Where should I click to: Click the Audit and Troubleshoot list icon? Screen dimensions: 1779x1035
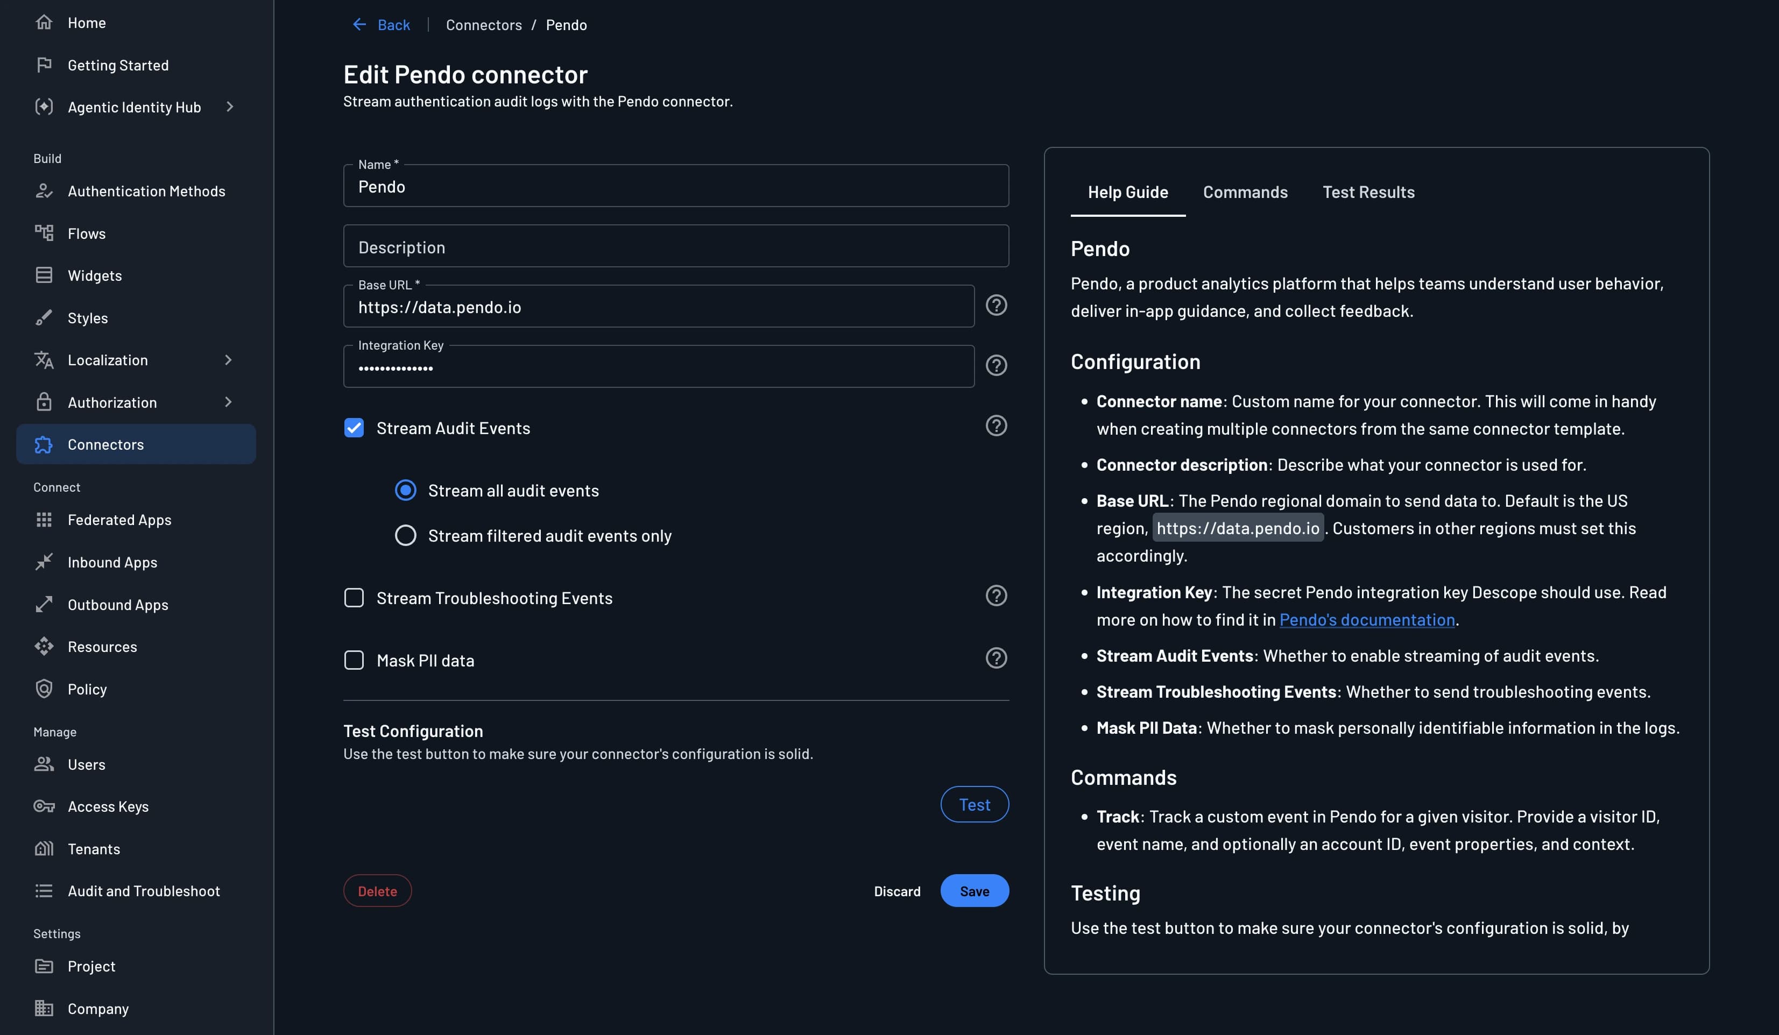tap(44, 891)
